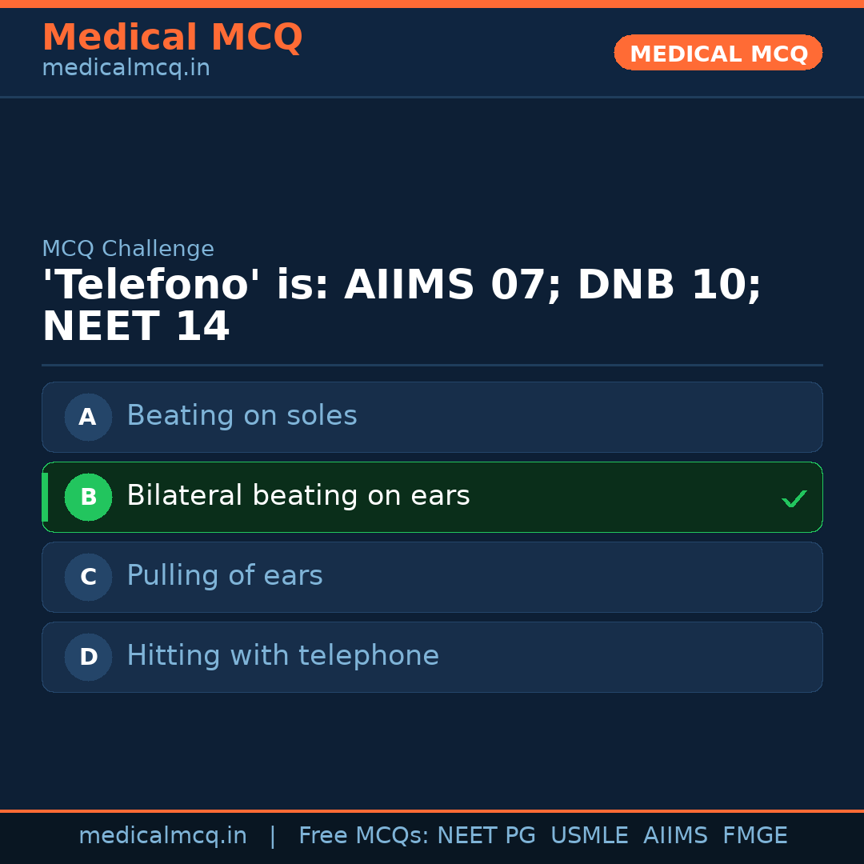Select 'Pulling of ears' answer text
This screenshot has height=864, width=864.
click(x=224, y=576)
